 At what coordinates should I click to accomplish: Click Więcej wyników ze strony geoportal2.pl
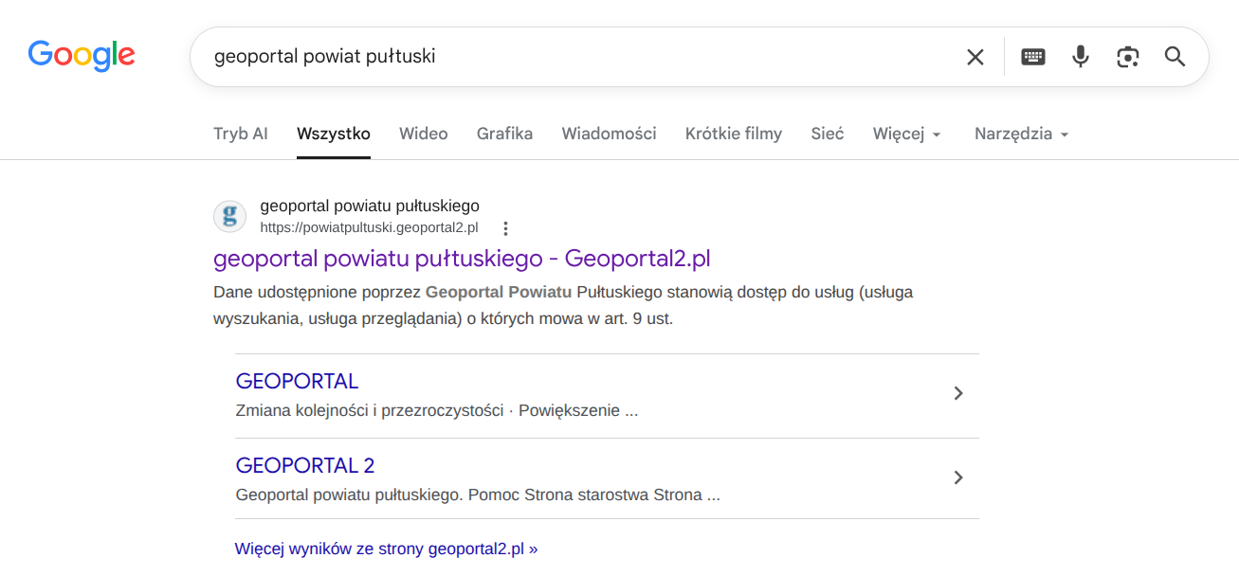click(387, 549)
